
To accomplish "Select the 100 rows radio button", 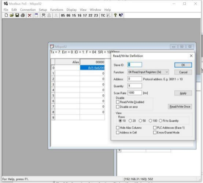I will click(x=150, y=121).
